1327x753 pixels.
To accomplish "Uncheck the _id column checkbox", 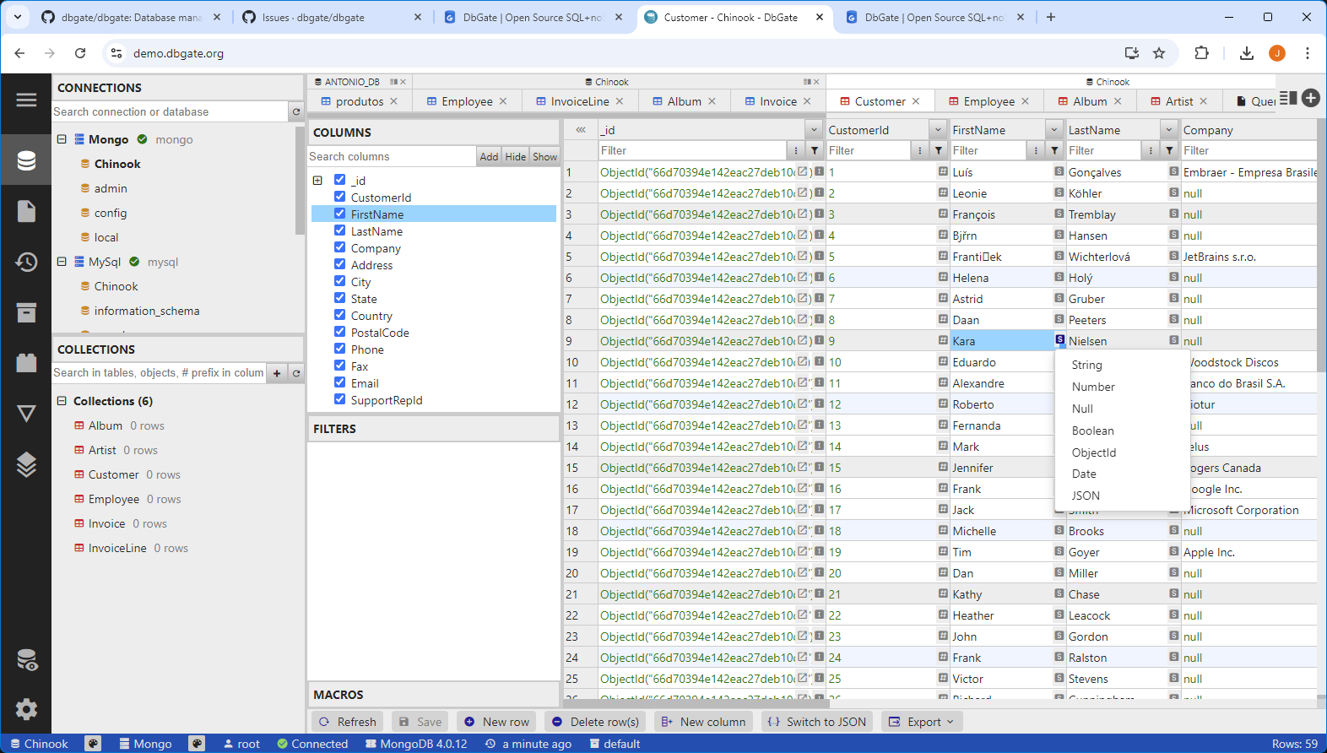I will pos(339,180).
